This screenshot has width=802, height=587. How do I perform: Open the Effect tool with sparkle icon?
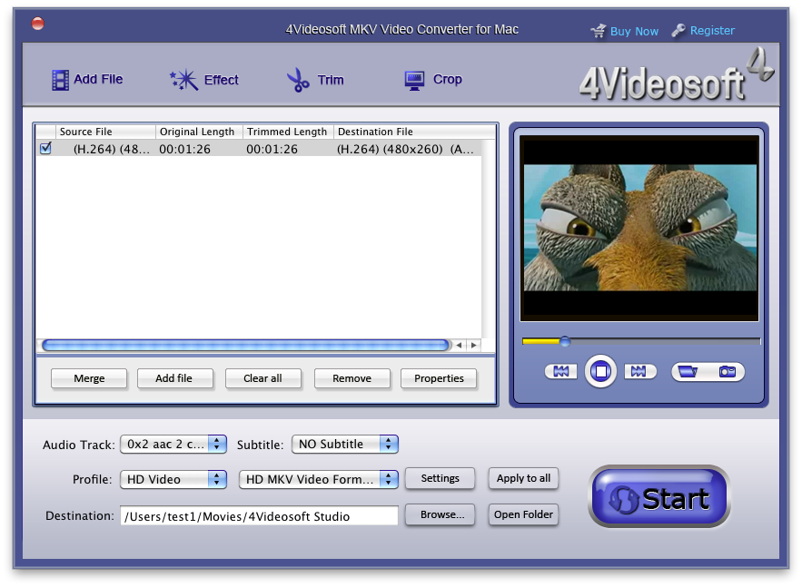click(183, 80)
